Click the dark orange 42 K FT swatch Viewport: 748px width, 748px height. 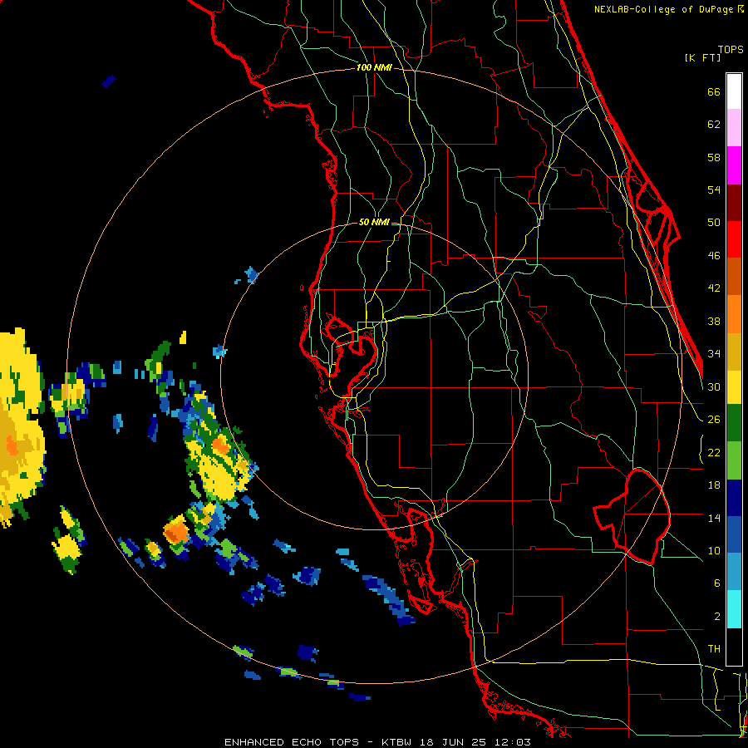coord(734,277)
